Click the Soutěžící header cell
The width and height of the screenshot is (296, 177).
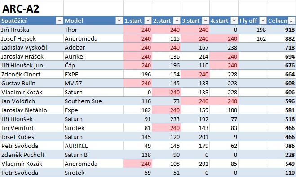pyautogui.click(x=32, y=21)
